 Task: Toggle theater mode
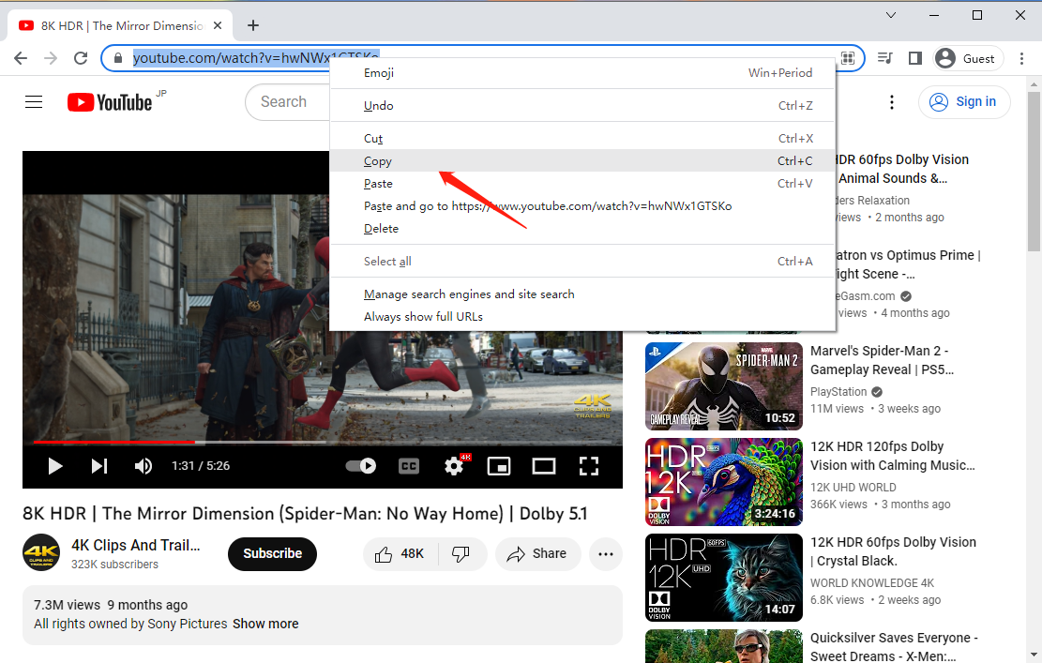click(x=544, y=466)
